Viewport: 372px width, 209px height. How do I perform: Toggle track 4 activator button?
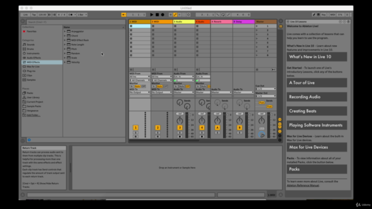[x=202, y=128]
